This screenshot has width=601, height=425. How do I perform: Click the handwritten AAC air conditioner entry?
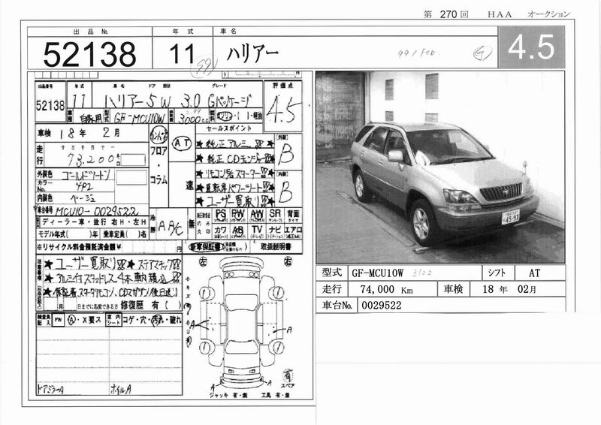171,228
